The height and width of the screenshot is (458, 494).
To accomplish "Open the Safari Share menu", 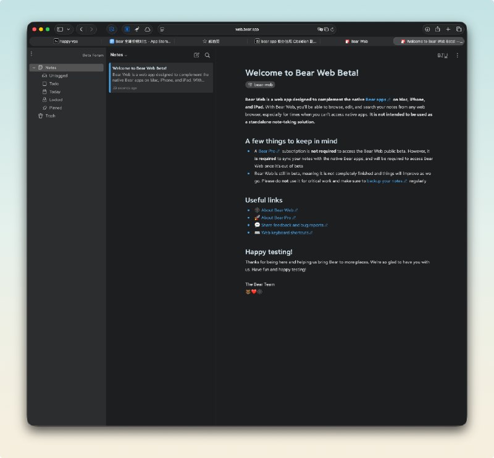I will (x=438, y=29).
